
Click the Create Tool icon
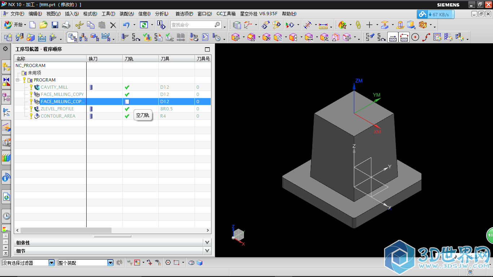click(x=19, y=37)
